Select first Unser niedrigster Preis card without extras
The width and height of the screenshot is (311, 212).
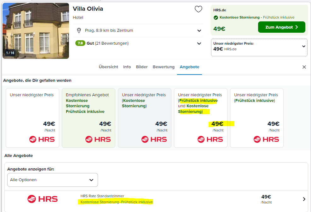point(32,118)
